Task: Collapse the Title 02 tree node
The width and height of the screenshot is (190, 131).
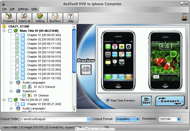Action: coord(4,100)
